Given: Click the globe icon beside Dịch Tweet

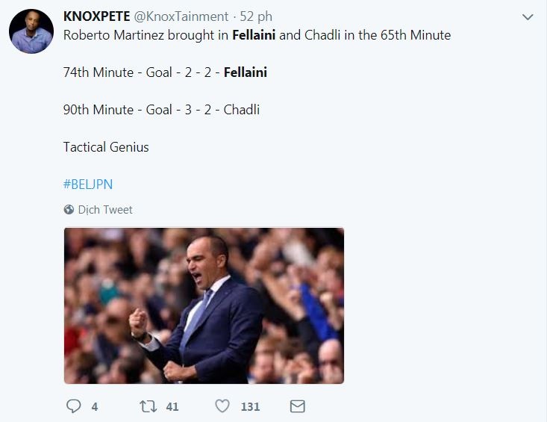Looking at the screenshot, I should tap(69, 210).
